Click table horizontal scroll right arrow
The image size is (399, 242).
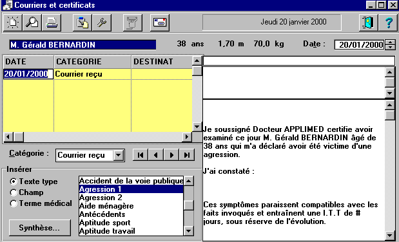[x=187, y=136]
